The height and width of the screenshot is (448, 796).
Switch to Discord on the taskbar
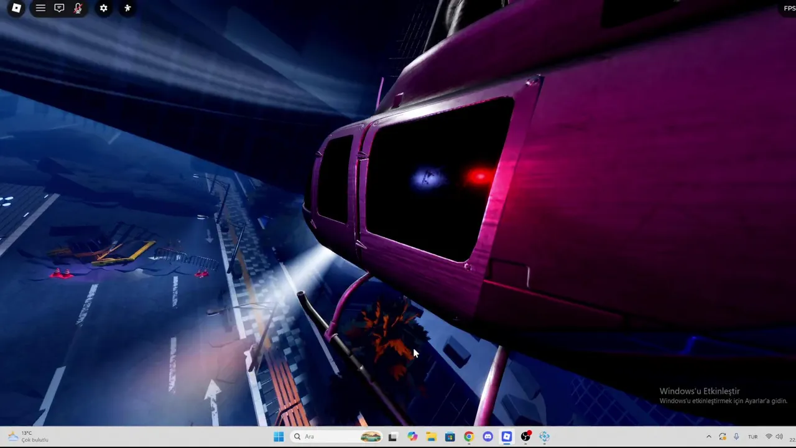click(488, 437)
